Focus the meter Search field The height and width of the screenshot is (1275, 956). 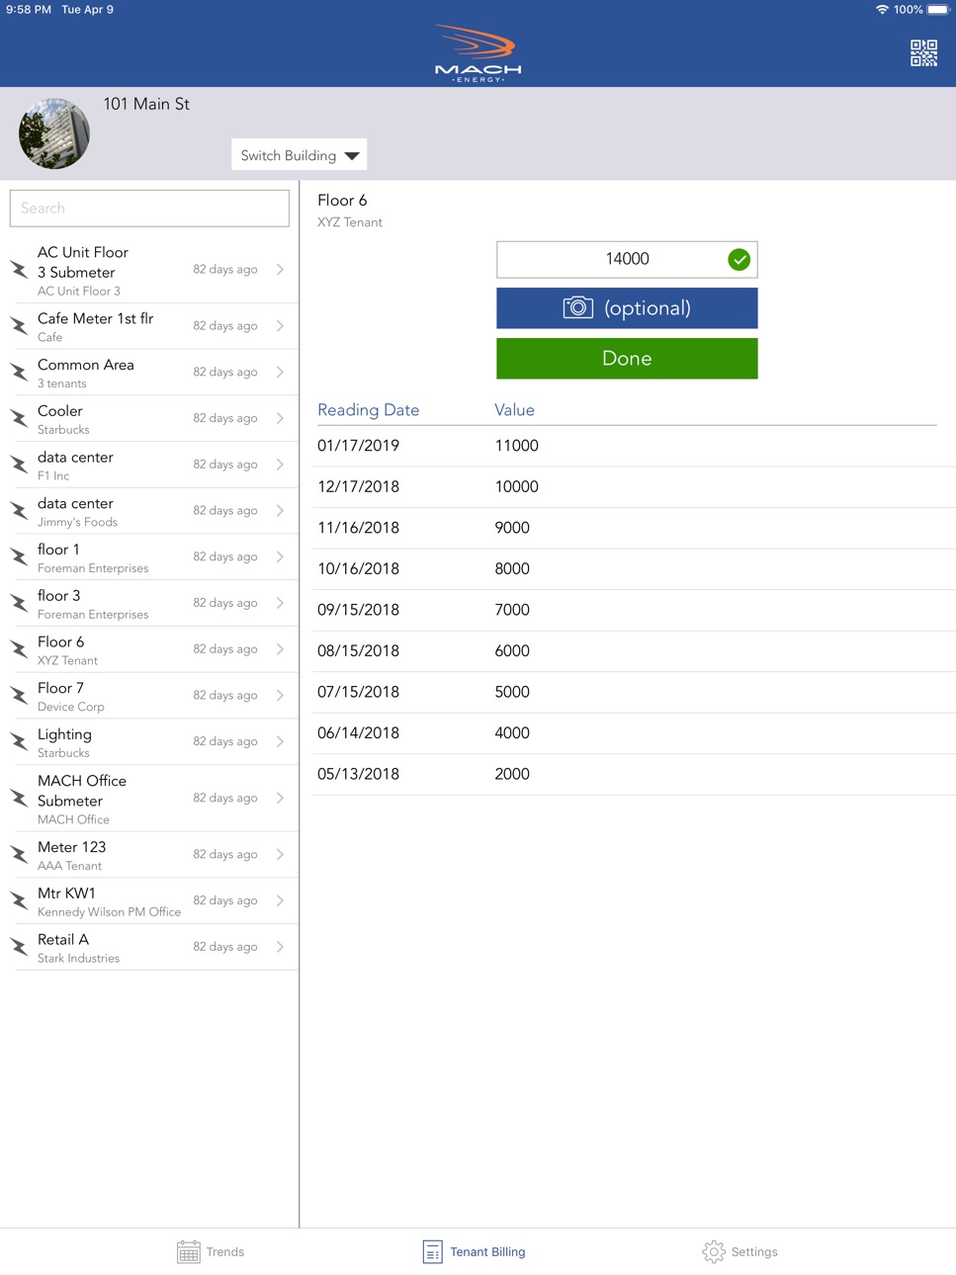[x=149, y=209]
